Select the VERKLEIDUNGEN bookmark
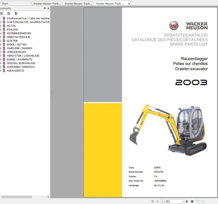The height and width of the screenshot is (204, 218). [x=16, y=52]
